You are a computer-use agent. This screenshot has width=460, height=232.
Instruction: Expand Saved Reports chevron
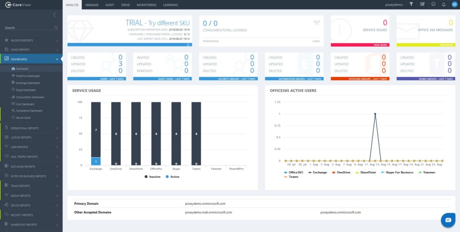coord(57,50)
